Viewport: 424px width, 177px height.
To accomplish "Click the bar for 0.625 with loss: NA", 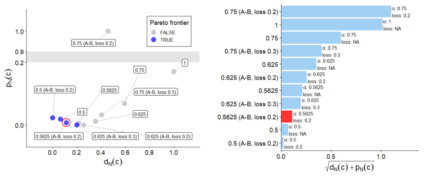I will tap(299, 64).
